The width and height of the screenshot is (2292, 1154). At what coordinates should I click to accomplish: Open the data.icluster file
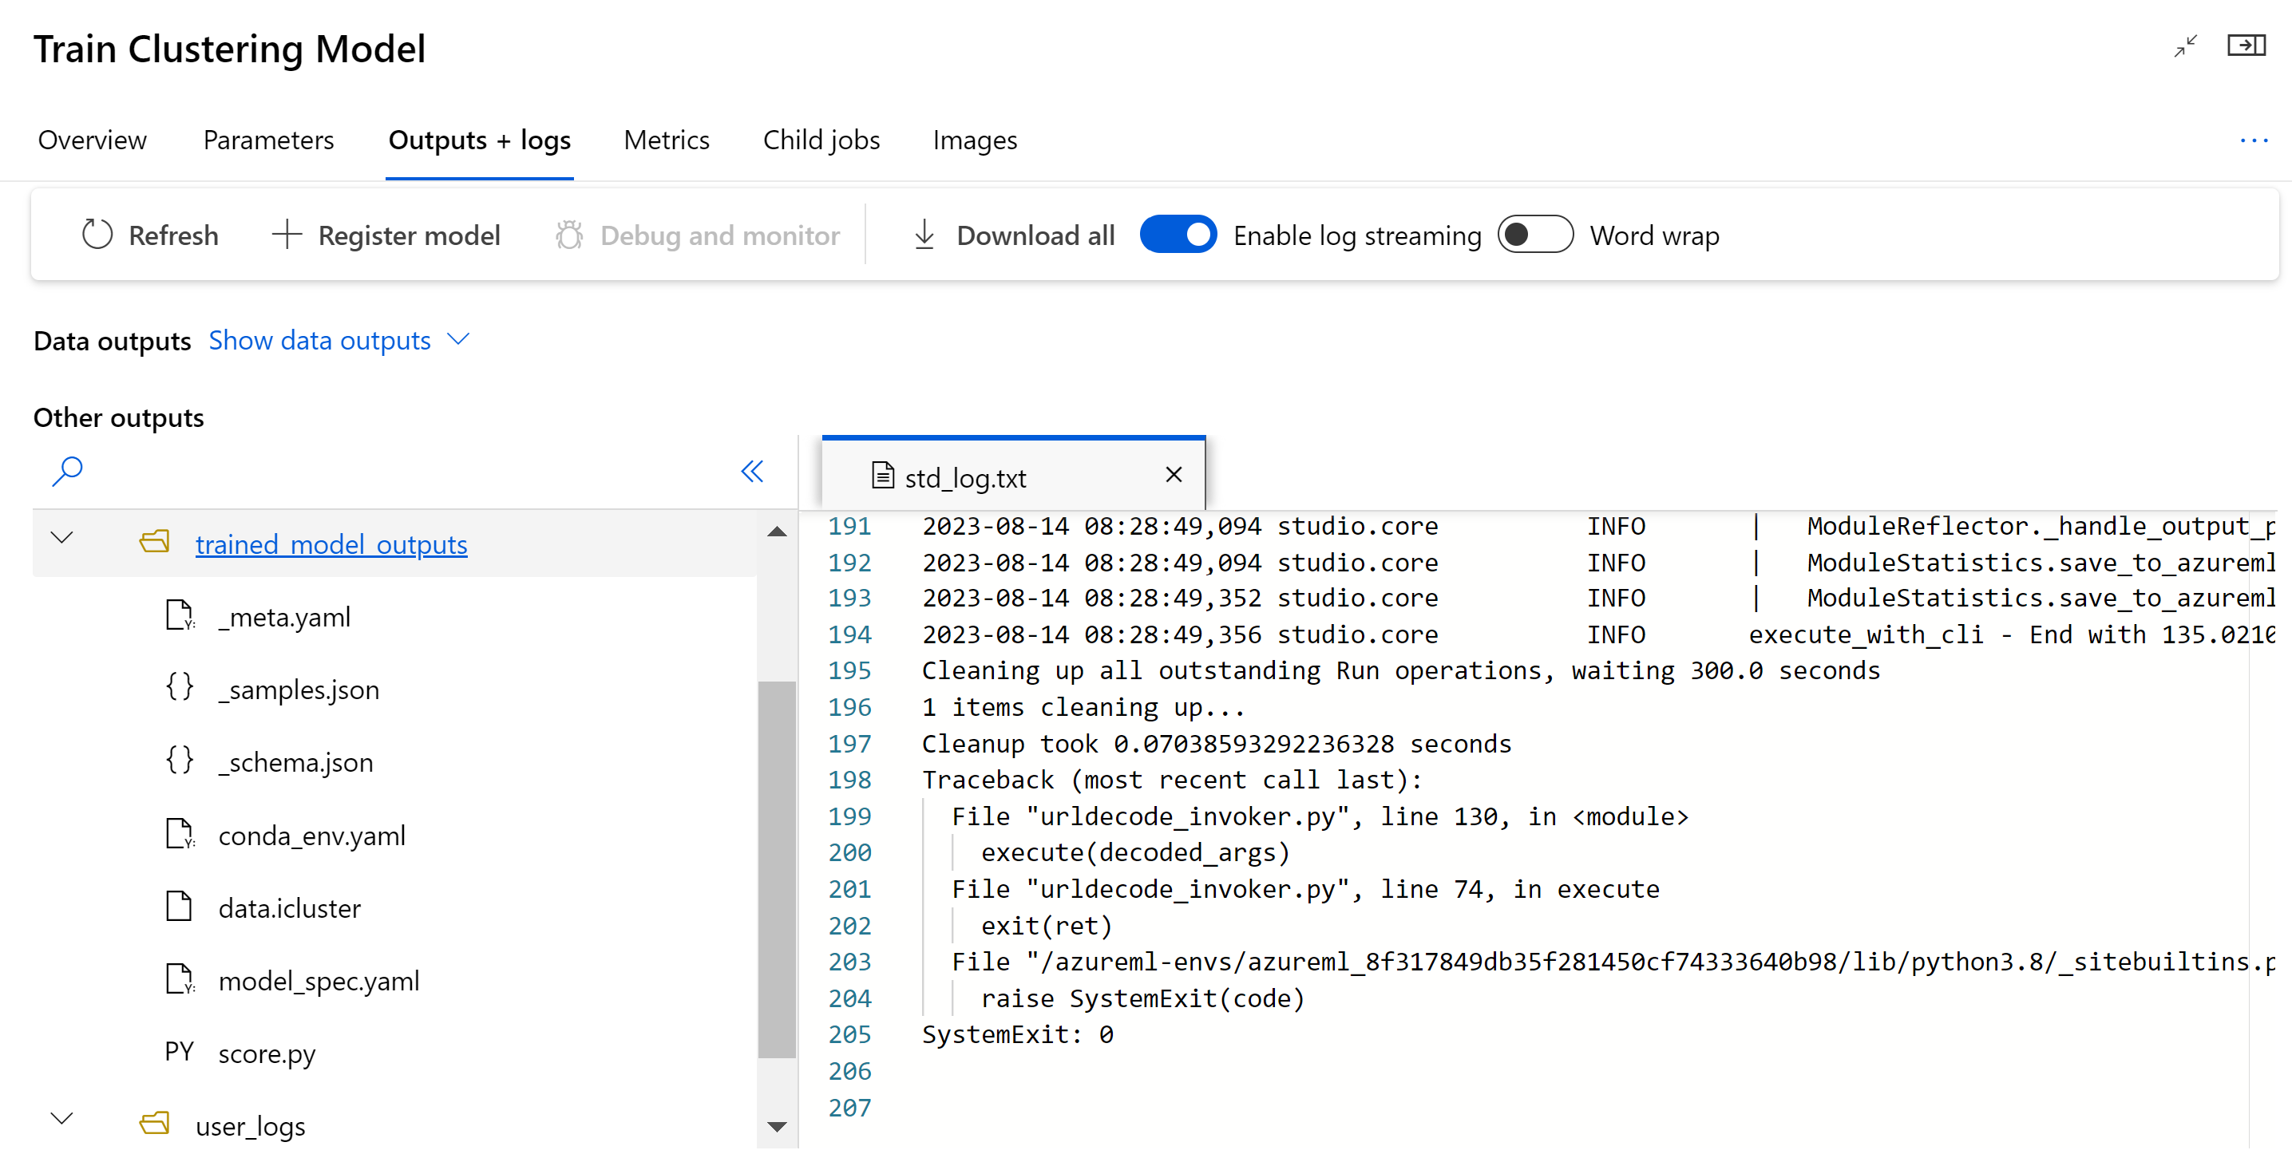pos(289,908)
